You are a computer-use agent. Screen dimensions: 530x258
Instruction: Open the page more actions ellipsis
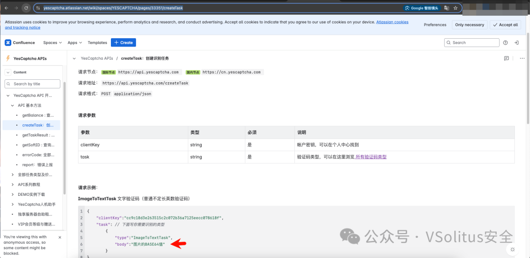pyautogui.click(x=522, y=58)
